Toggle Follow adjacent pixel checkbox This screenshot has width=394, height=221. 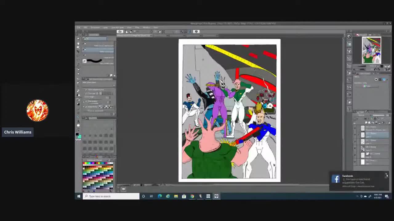(x=86, y=90)
